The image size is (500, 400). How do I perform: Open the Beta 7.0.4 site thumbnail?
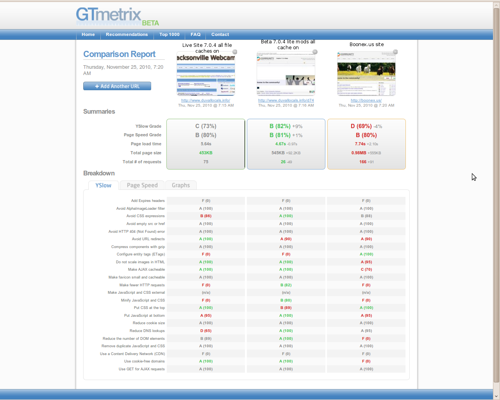click(x=286, y=74)
